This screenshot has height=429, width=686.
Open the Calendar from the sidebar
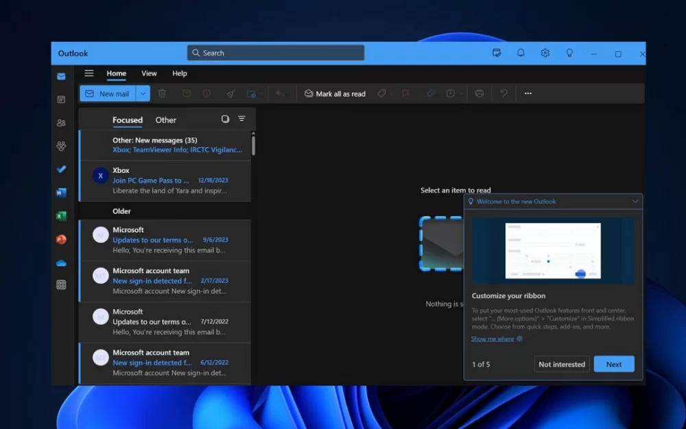coord(61,100)
